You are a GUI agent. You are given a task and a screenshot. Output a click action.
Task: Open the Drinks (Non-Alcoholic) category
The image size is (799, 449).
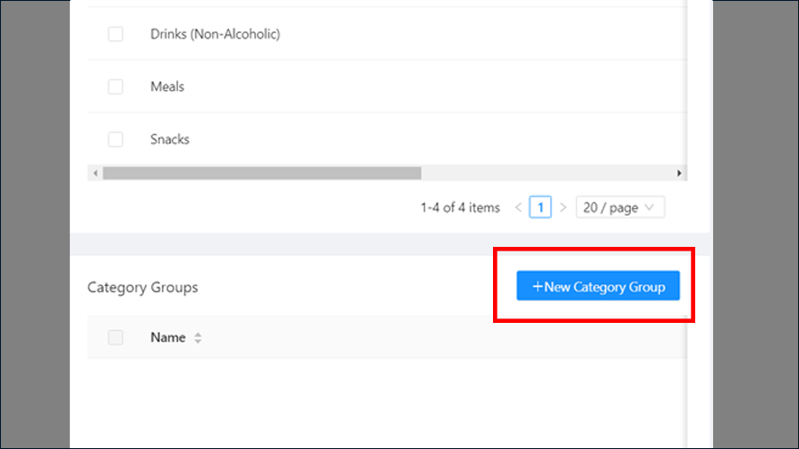click(x=215, y=34)
